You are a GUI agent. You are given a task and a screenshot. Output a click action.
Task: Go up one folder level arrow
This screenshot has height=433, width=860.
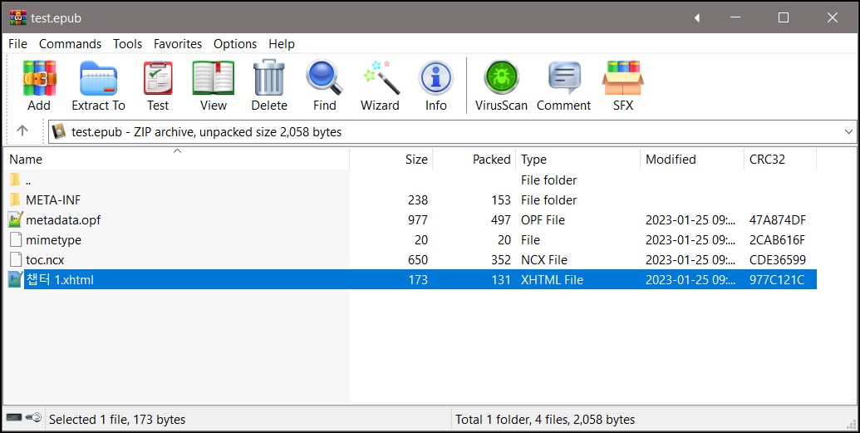coord(22,131)
